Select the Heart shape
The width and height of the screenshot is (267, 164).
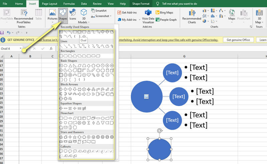coord(89,75)
